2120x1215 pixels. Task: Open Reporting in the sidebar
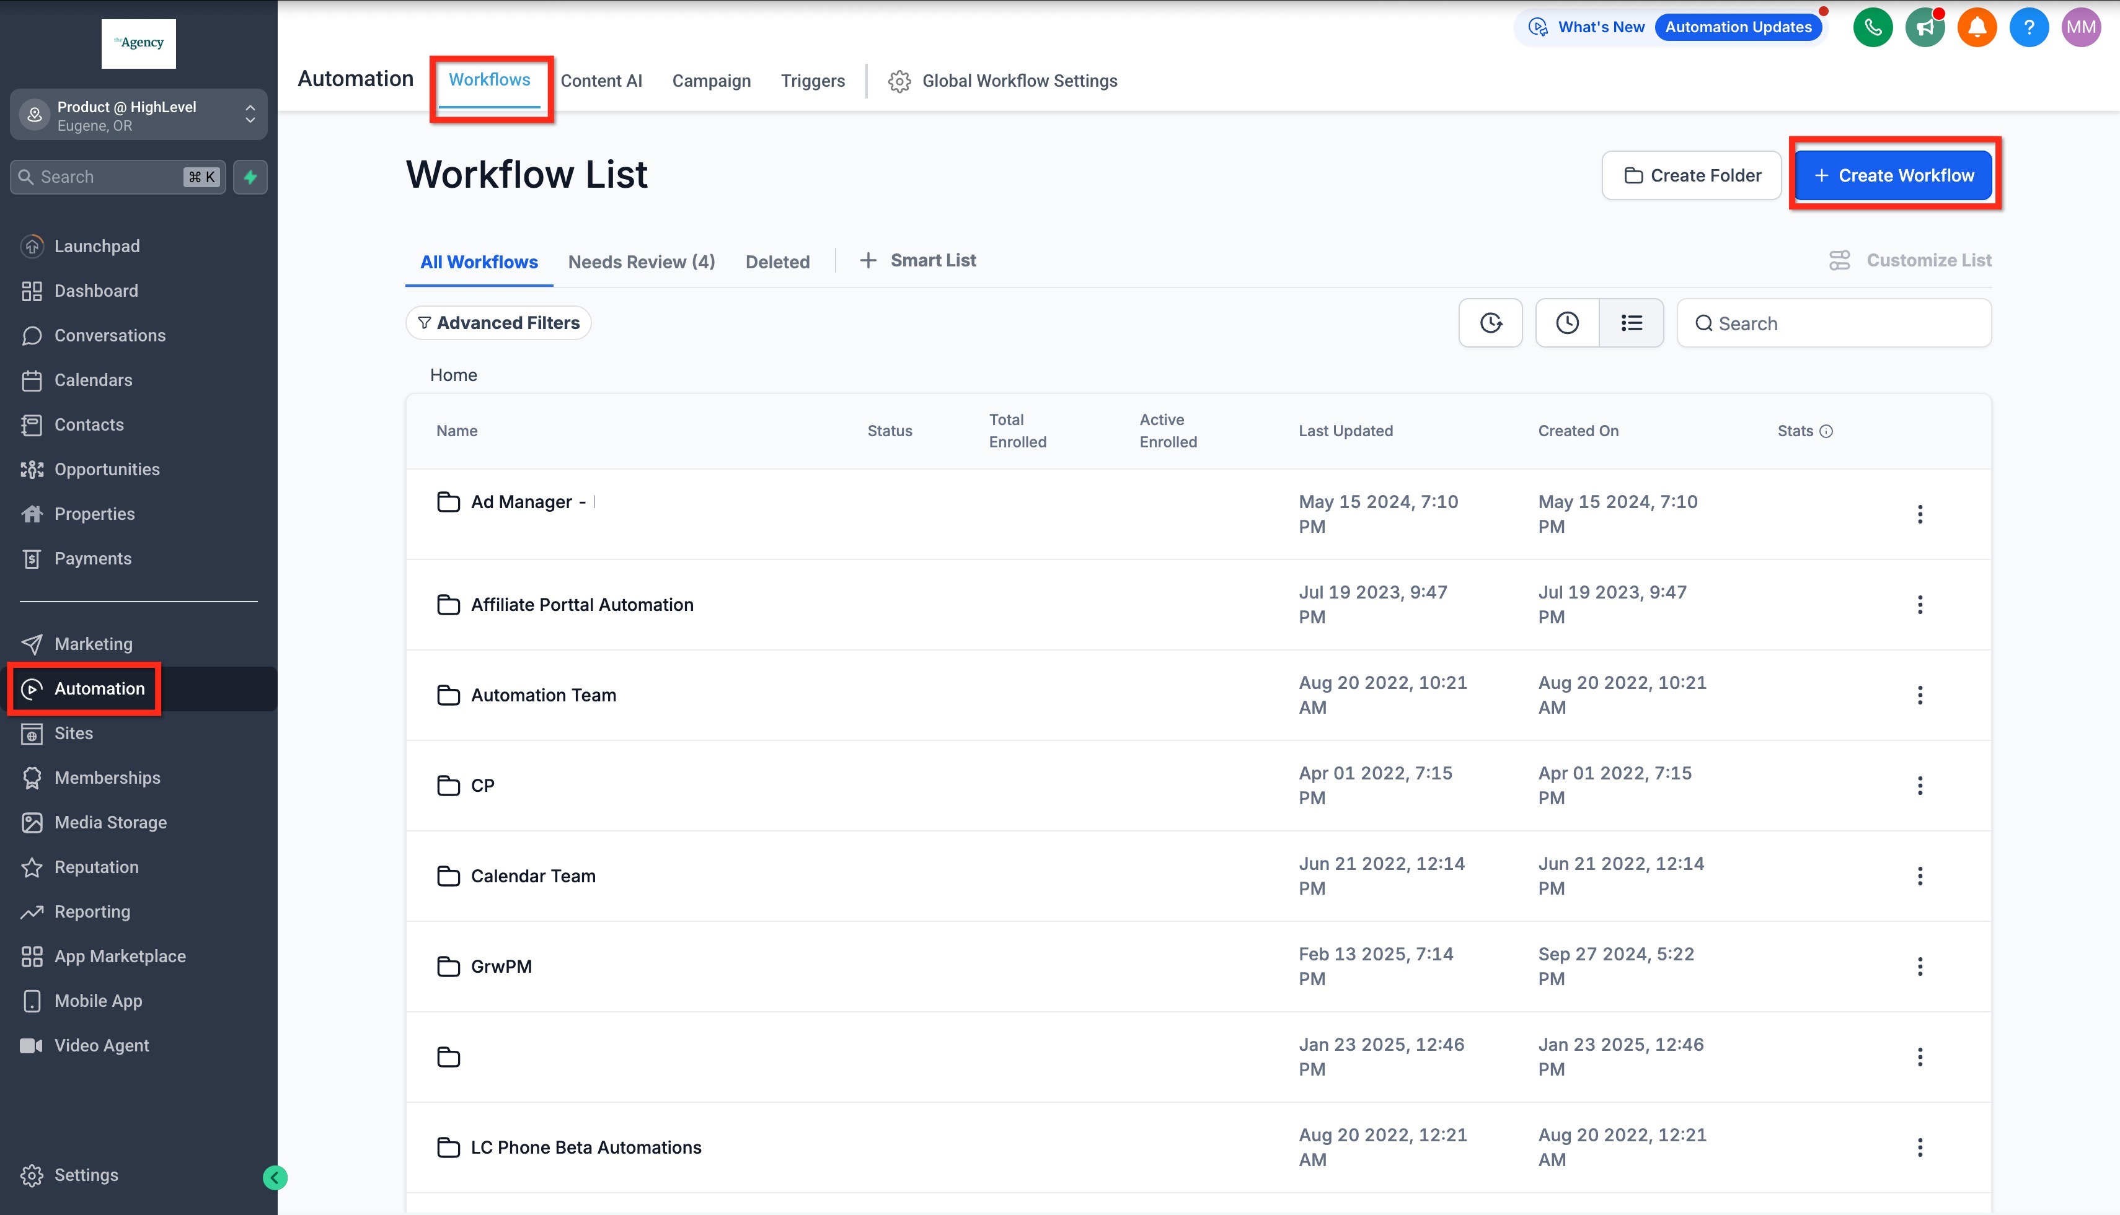(x=92, y=911)
